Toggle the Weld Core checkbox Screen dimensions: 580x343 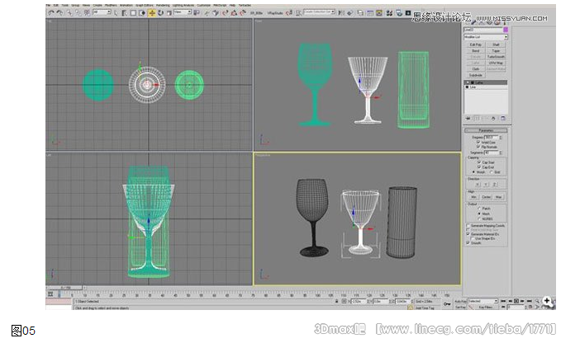[478, 142]
